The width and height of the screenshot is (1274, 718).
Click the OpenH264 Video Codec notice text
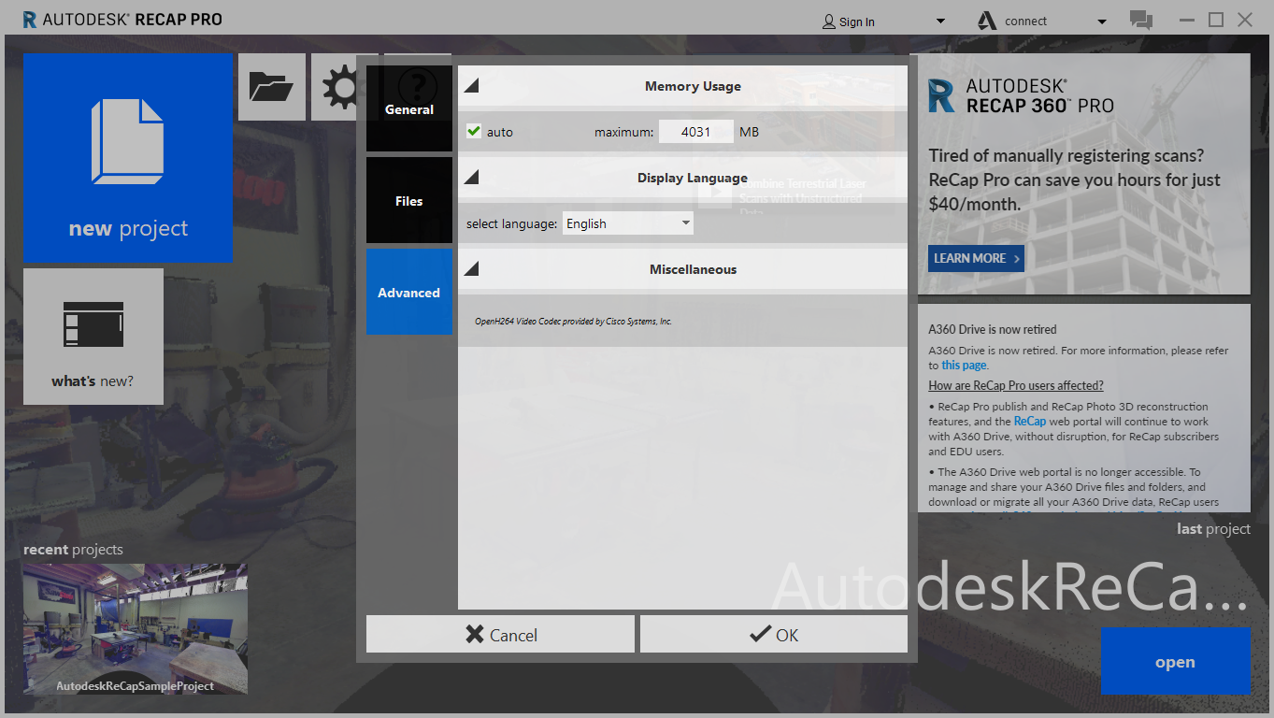tap(573, 322)
